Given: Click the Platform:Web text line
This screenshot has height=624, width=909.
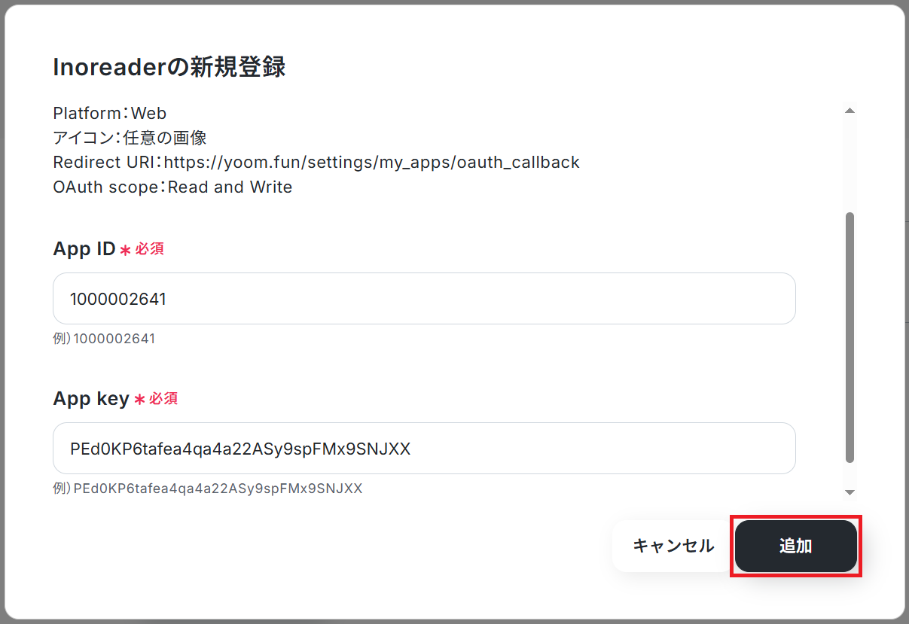Looking at the screenshot, I should coord(110,113).
